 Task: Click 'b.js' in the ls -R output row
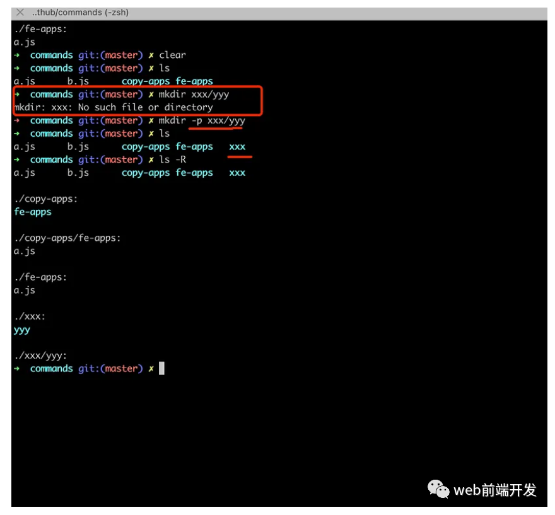(x=78, y=173)
